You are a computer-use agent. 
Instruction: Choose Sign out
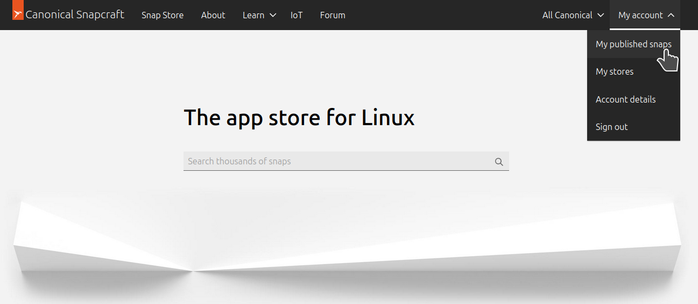pyautogui.click(x=633, y=127)
